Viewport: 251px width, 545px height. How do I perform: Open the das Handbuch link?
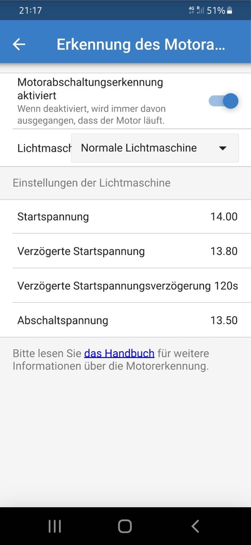pos(119,353)
